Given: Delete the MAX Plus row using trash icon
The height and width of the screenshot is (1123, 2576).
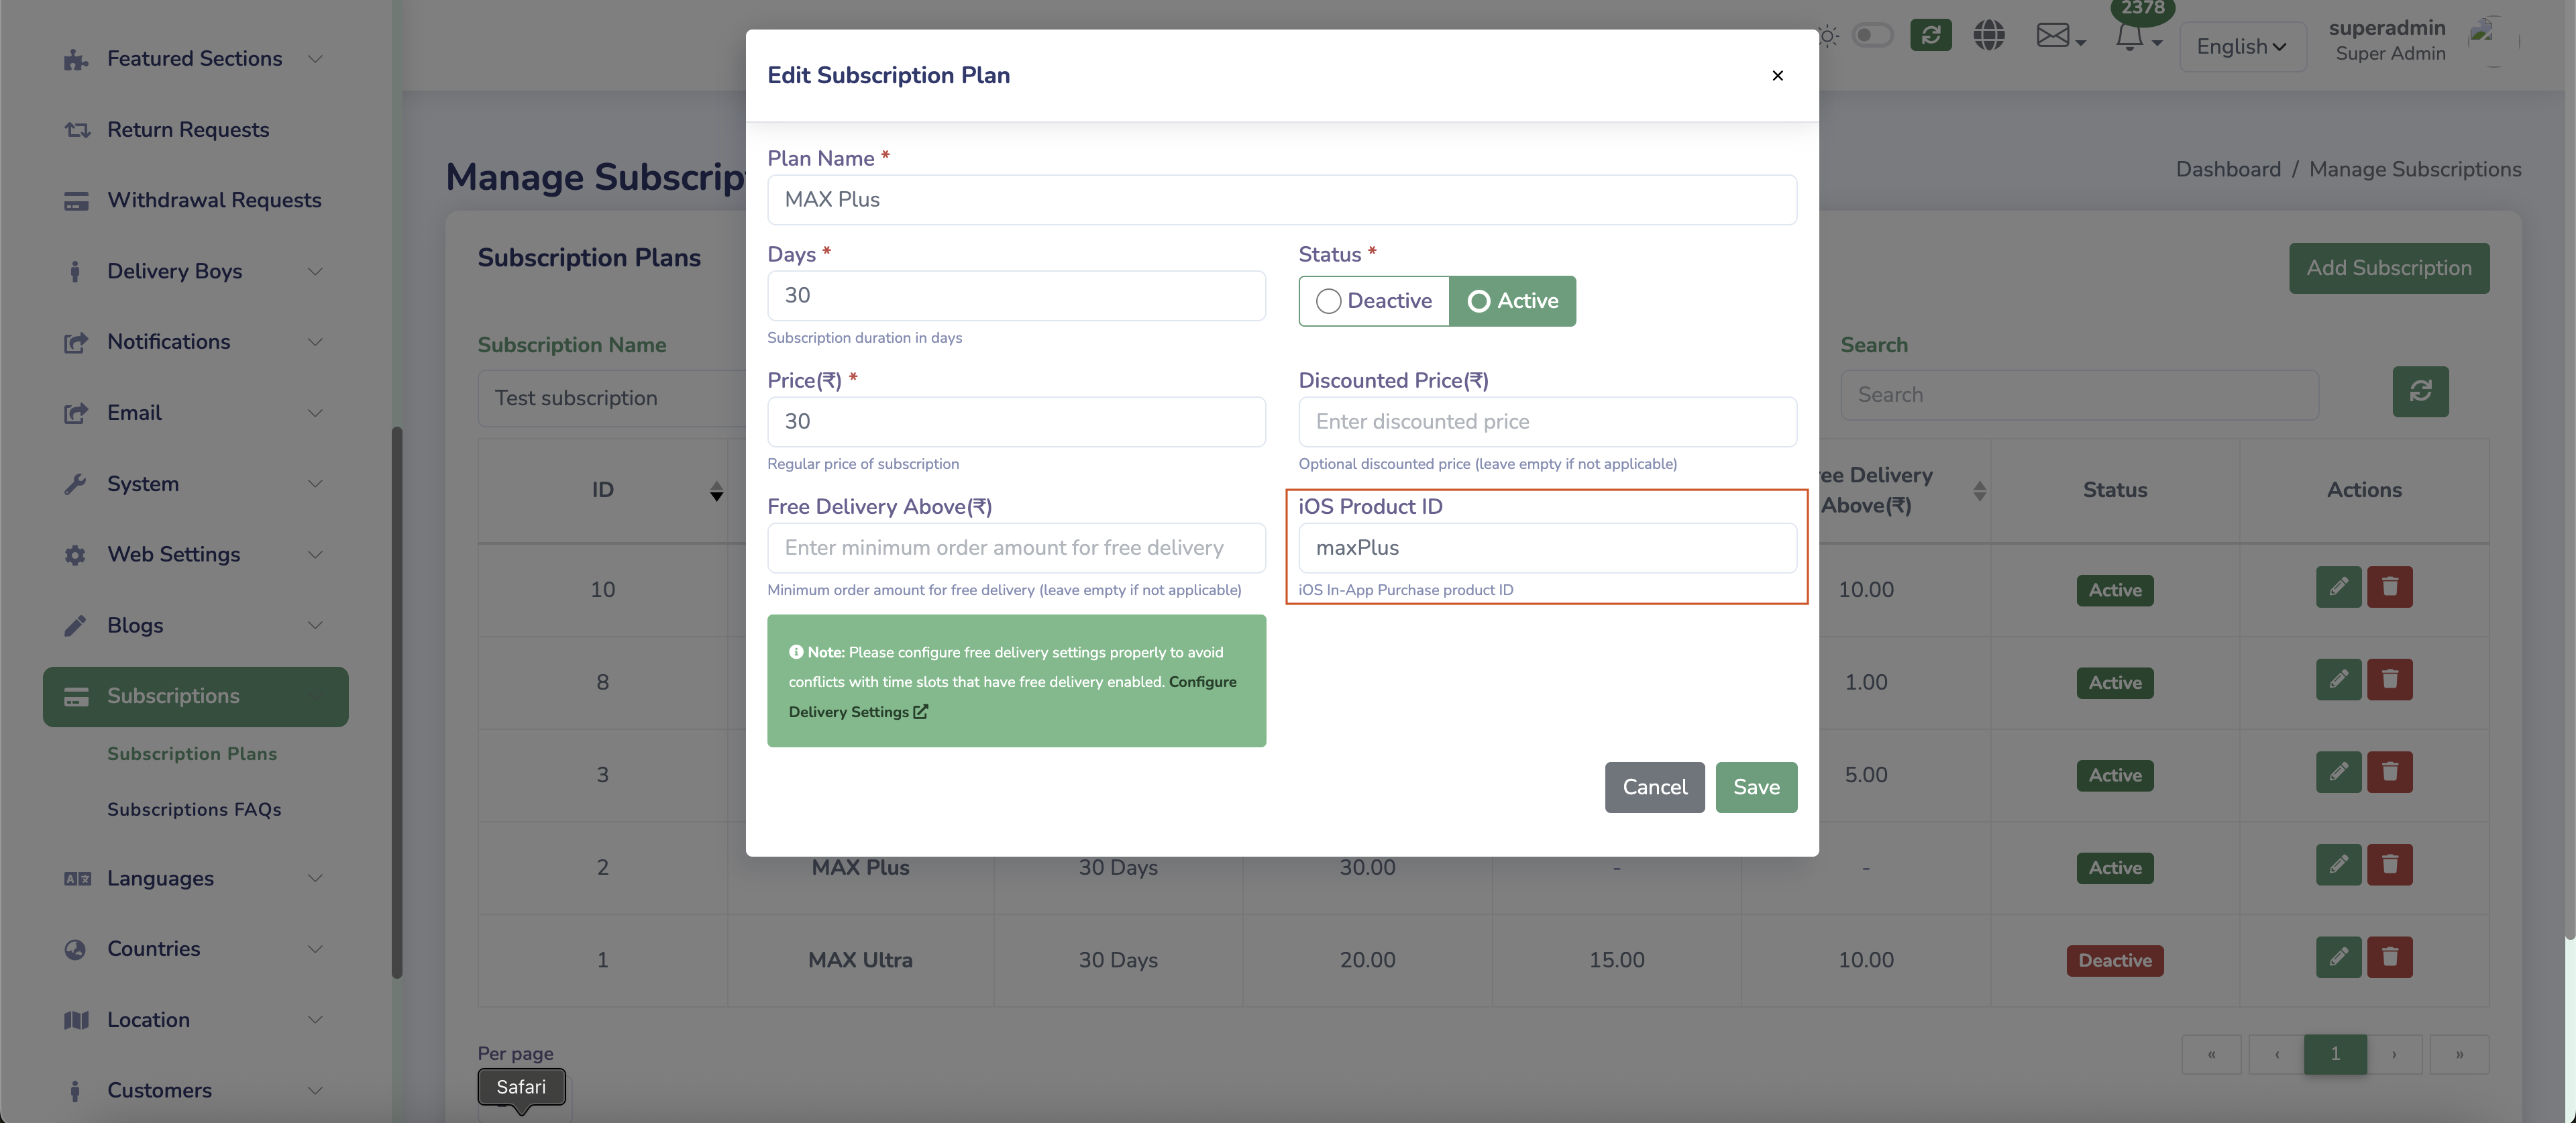Looking at the screenshot, I should coord(2390,866).
